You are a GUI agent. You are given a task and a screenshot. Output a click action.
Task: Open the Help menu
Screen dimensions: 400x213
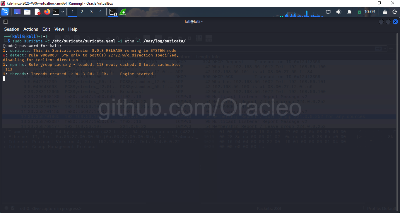pos(73,29)
